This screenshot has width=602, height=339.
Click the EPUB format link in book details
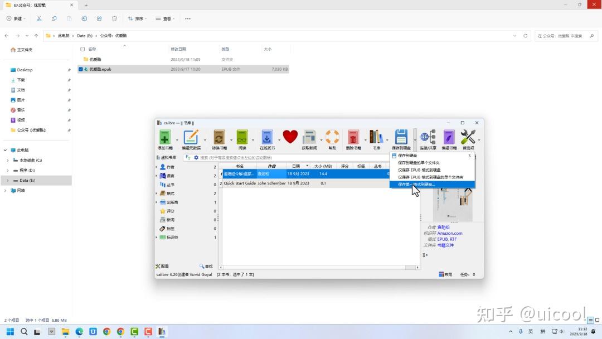pos(442,239)
